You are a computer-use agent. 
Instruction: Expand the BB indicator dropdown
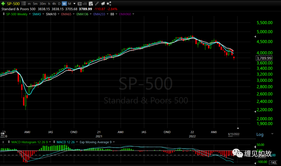(116, 14)
